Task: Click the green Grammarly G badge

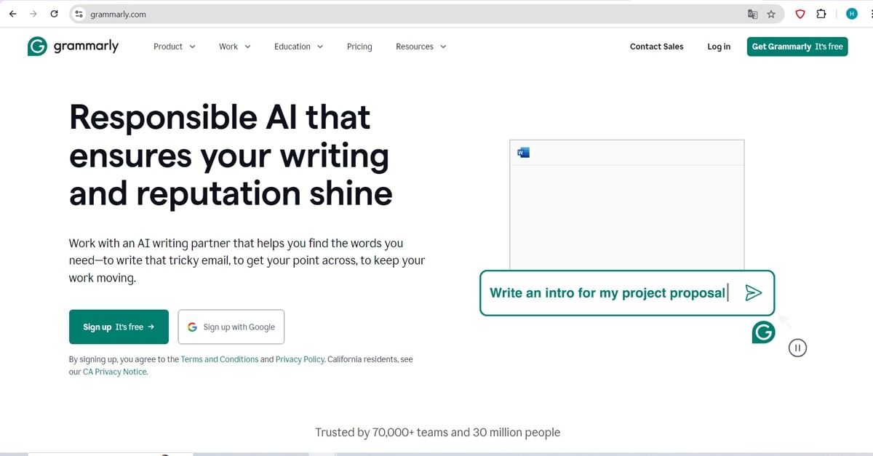Action: tap(763, 332)
